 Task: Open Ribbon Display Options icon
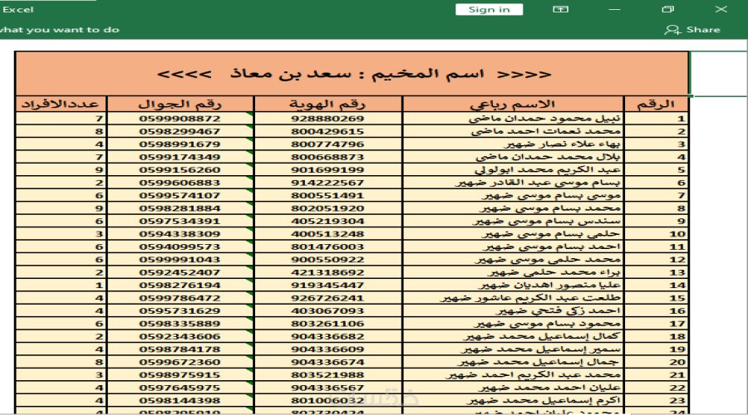pos(560,9)
